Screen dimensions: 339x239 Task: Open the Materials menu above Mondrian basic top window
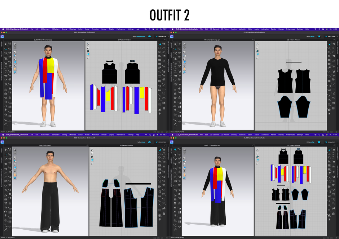(242, 29)
